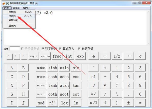Click the arsinh function key

pos(41,68)
